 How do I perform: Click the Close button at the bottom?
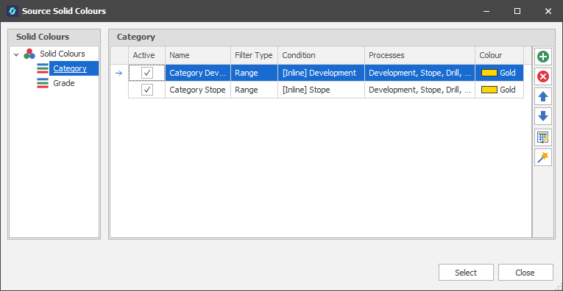pyautogui.click(x=525, y=273)
